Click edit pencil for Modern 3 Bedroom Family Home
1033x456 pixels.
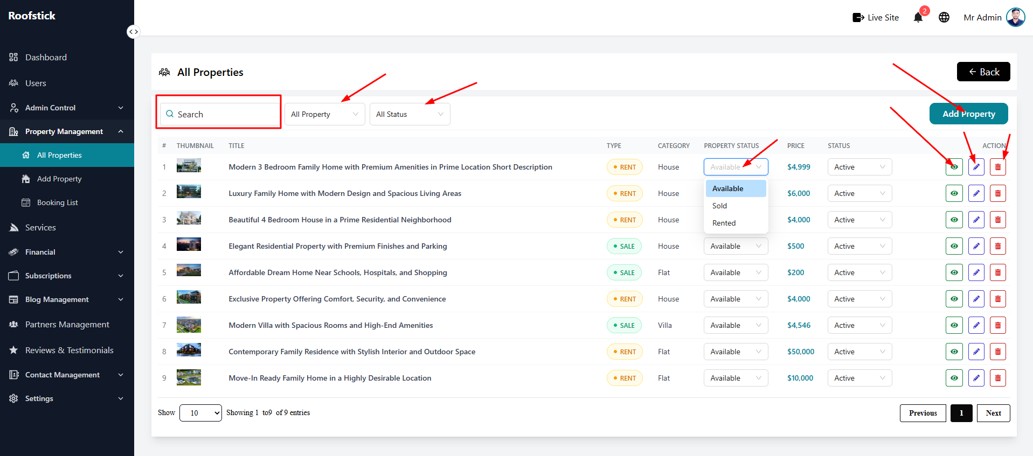tap(976, 167)
